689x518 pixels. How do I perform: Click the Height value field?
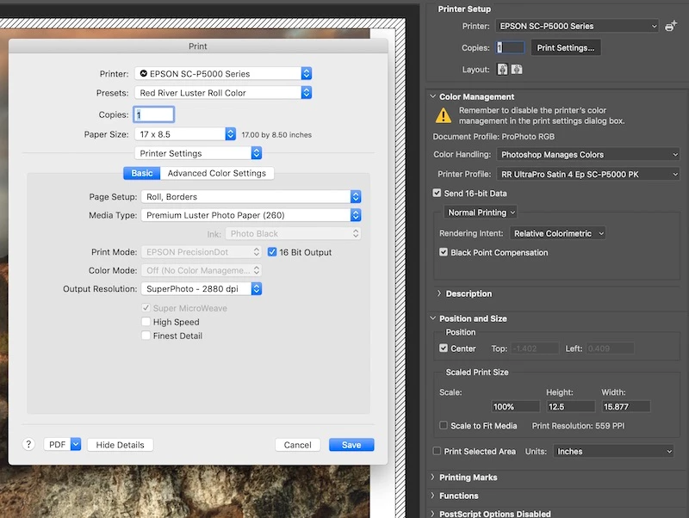[570, 406]
